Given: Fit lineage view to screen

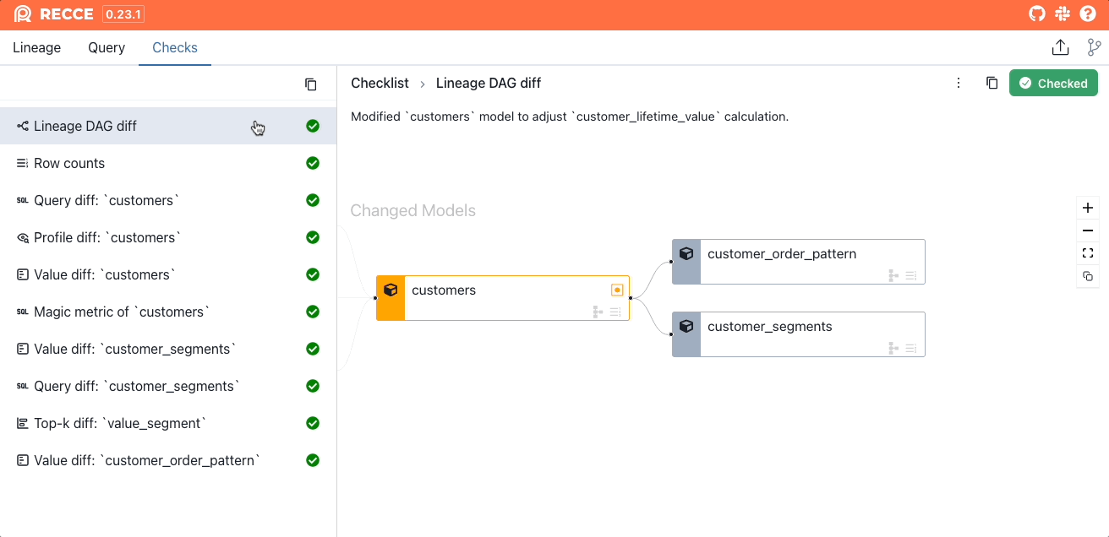Looking at the screenshot, I should point(1088,253).
